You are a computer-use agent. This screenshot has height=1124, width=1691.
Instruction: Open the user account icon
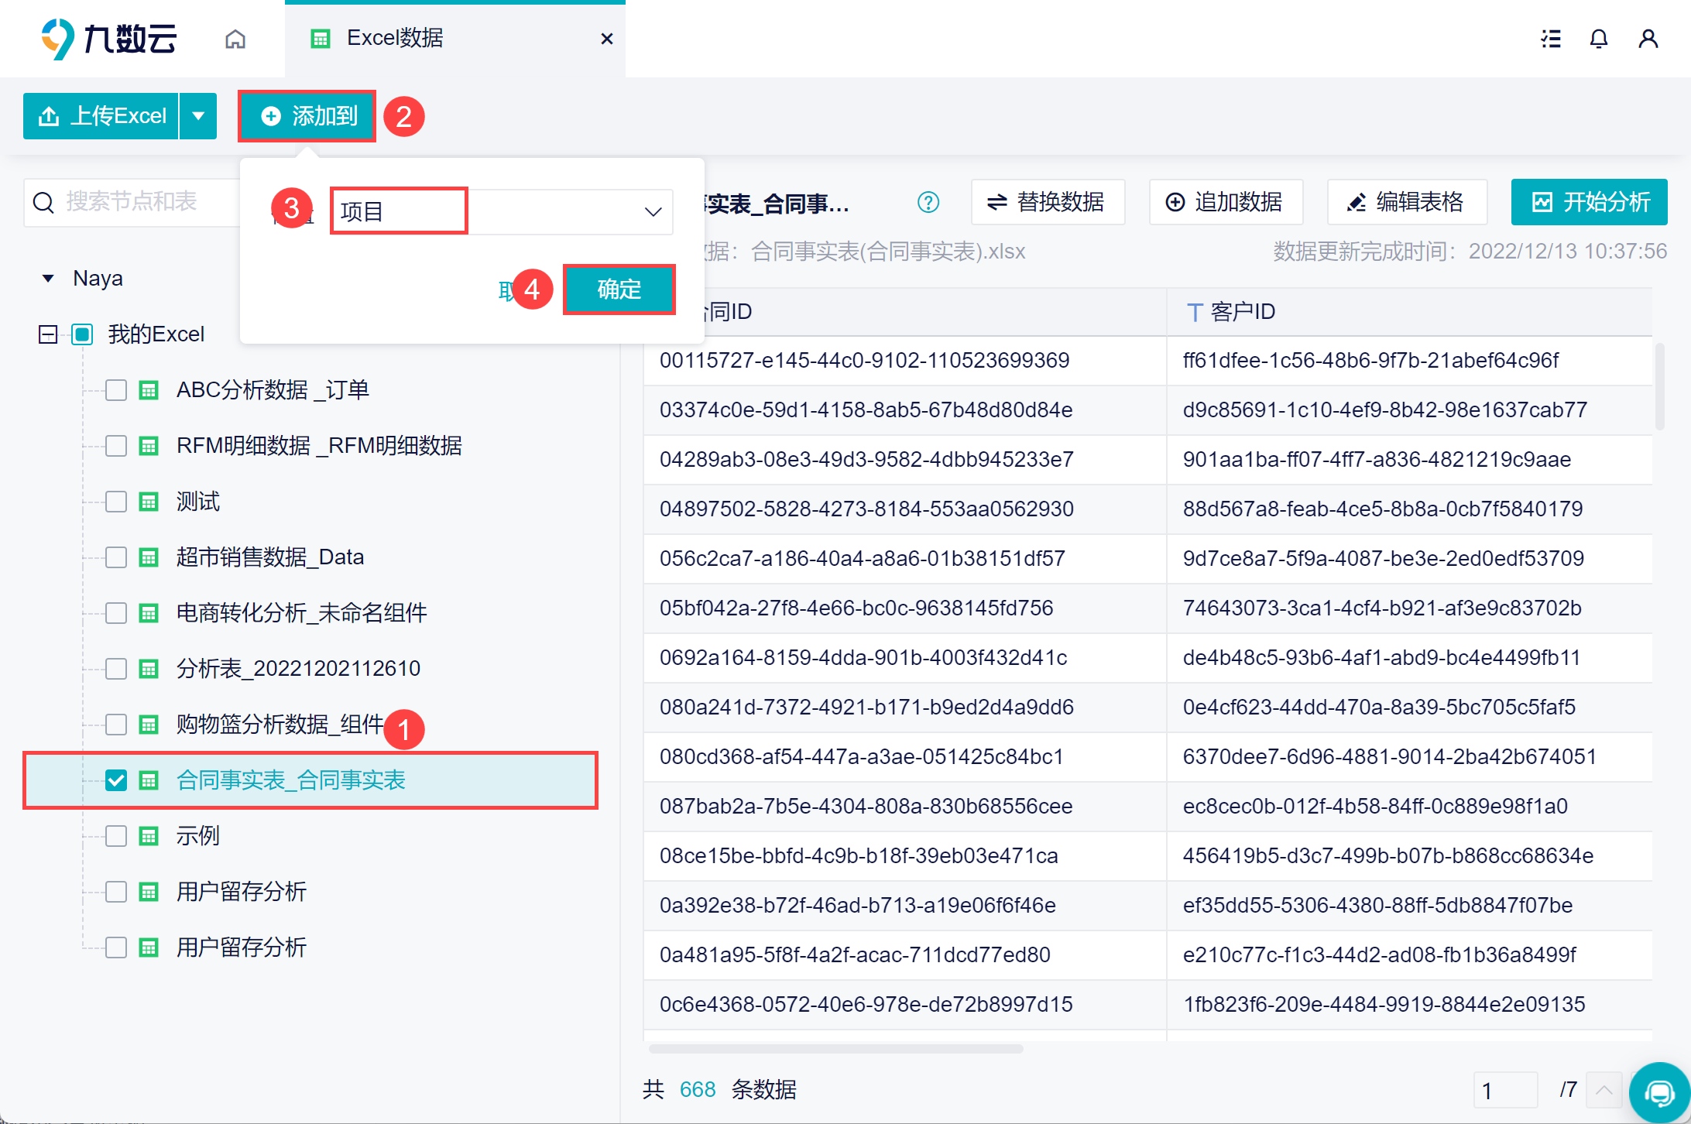pos(1648,39)
